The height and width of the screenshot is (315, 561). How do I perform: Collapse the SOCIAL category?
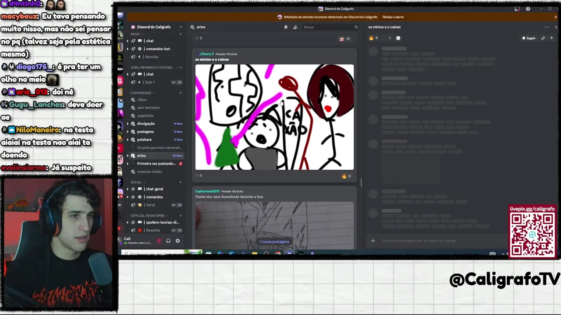coord(138,182)
